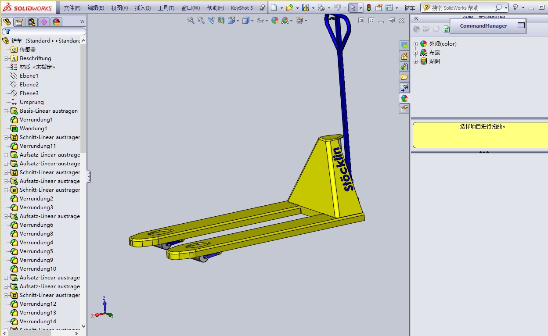Open the dropdown arrow beside Select tool
Screen dimensions: 548x336
[x=361, y=7]
